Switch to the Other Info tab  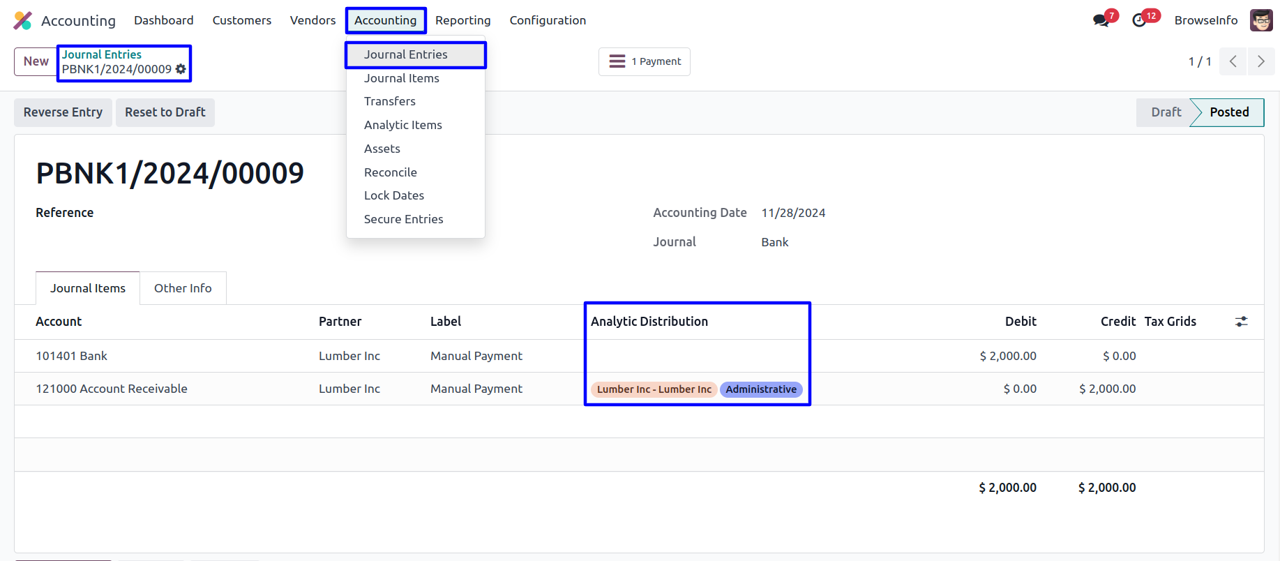click(x=183, y=288)
